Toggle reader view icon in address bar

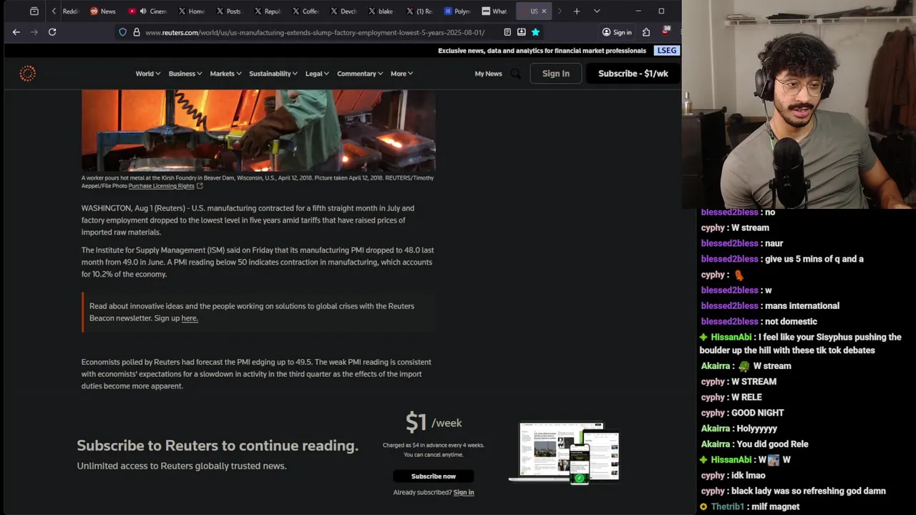[x=507, y=32]
